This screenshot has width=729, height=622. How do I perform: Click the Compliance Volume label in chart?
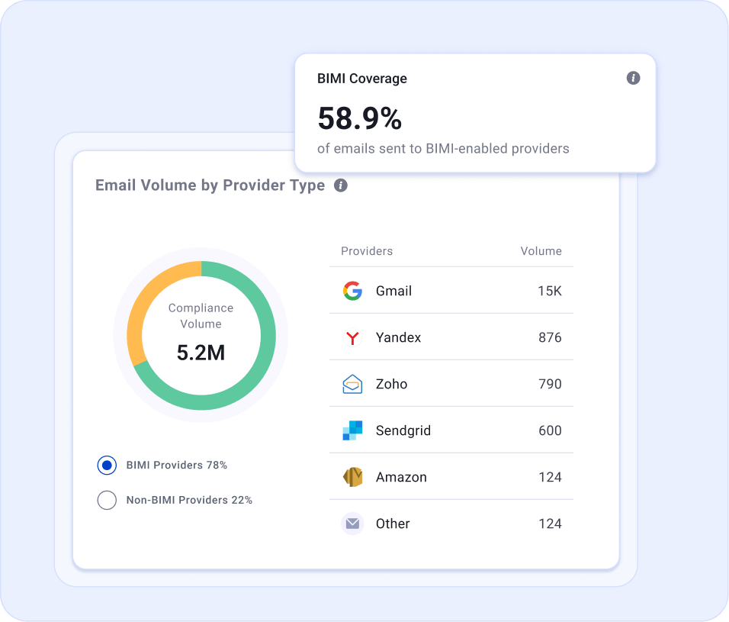coord(201,316)
